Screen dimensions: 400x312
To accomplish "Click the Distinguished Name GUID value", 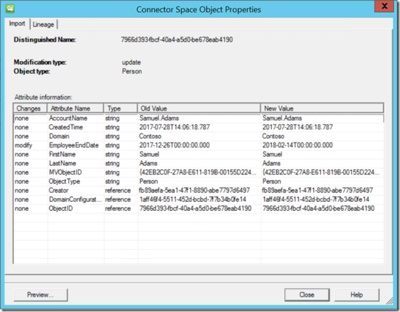I will point(177,40).
